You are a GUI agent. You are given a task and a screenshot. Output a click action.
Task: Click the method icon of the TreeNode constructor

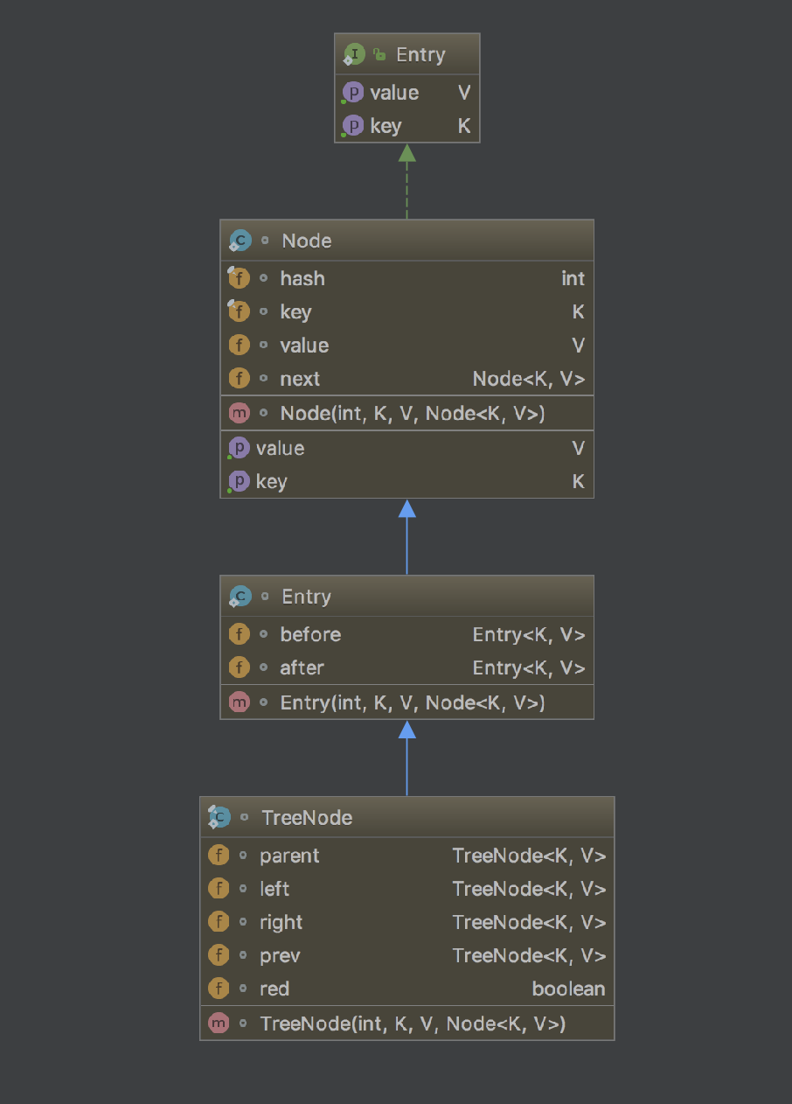coord(218,1024)
